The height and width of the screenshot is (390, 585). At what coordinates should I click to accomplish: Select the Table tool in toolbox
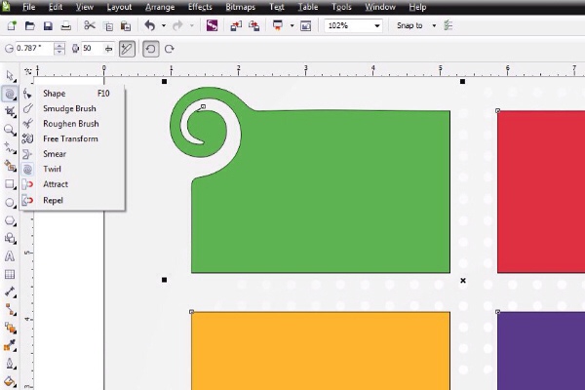click(10, 274)
